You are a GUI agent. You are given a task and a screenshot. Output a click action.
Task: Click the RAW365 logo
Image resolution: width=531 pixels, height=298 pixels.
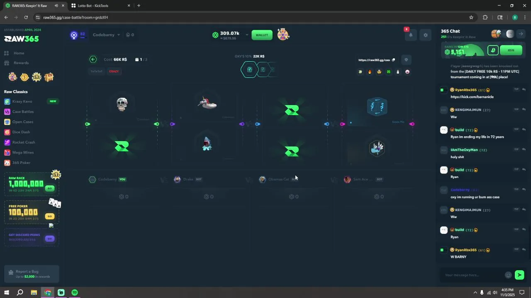pyautogui.click(x=22, y=39)
